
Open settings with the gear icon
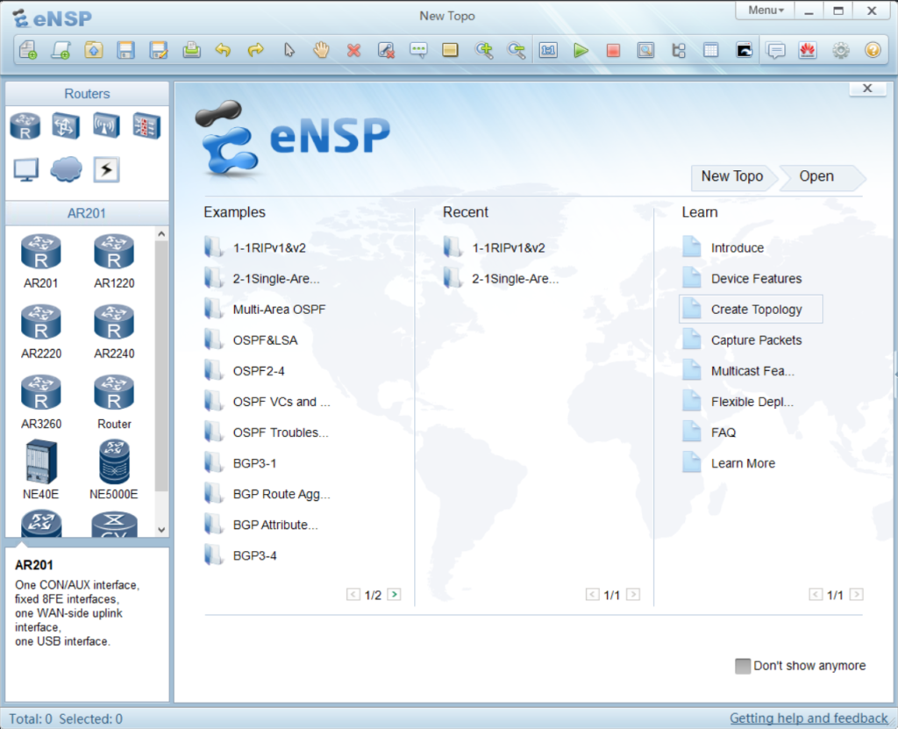[x=841, y=50]
